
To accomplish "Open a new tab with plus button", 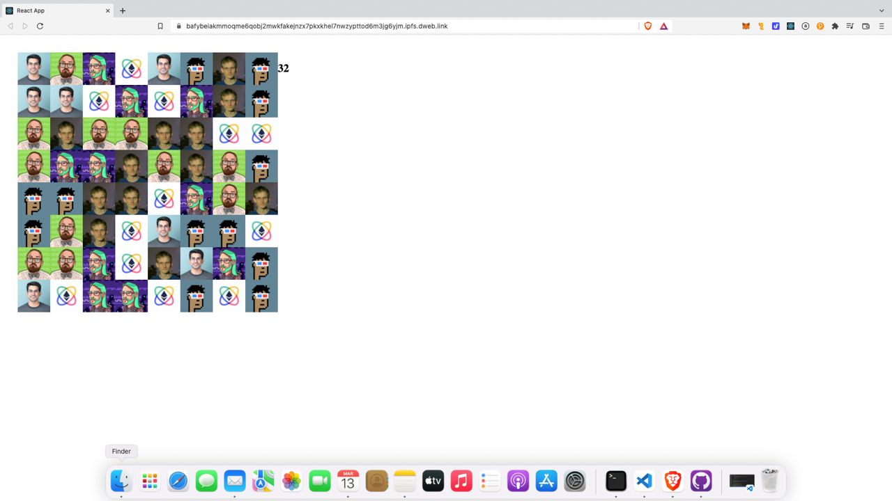I will point(123,10).
